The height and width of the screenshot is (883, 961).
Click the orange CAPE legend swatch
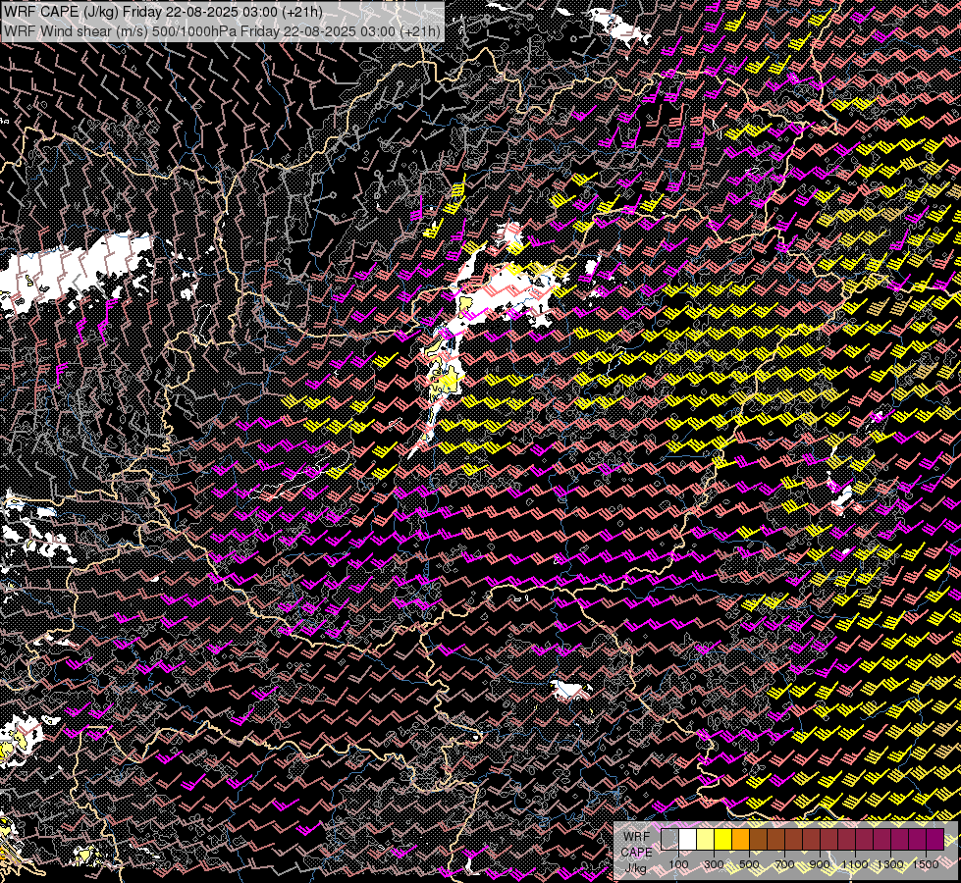(740, 839)
